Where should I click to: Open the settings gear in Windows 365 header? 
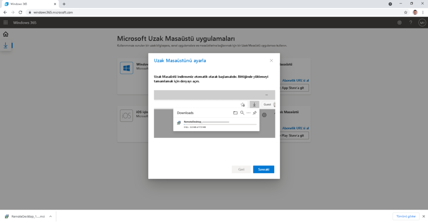[x=399, y=23]
